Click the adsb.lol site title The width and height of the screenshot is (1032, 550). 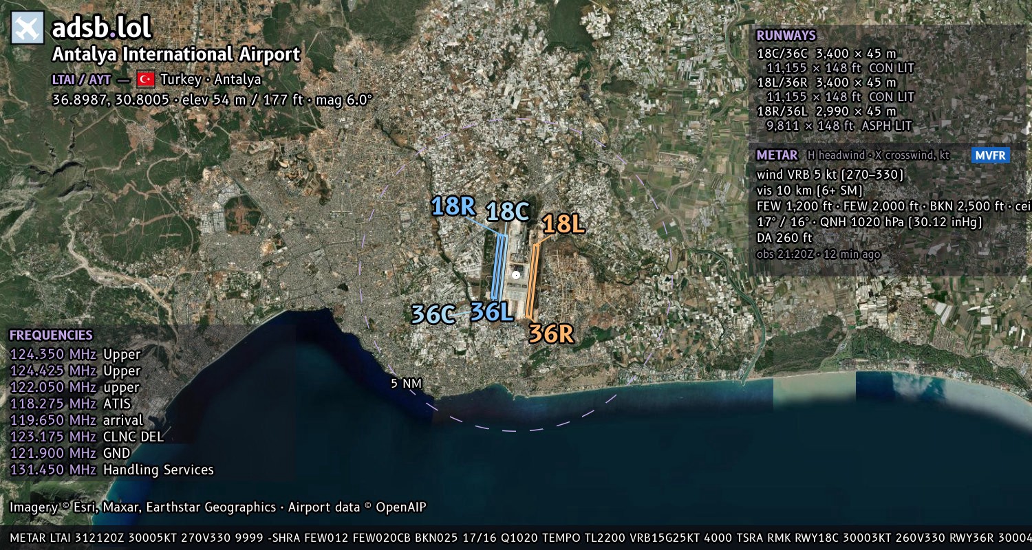click(102, 27)
